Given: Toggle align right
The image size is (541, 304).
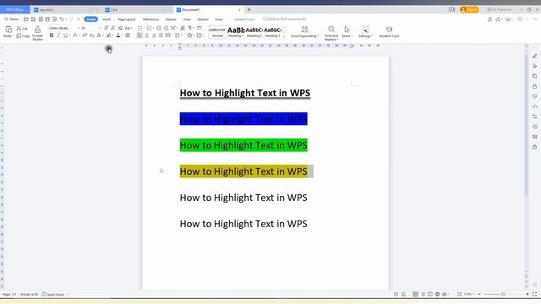Looking at the screenshot, I should click(154, 35).
